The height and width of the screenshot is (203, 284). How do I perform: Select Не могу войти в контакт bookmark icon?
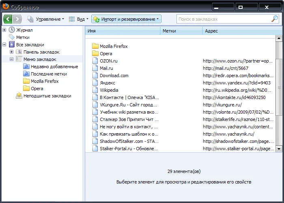(95, 127)
